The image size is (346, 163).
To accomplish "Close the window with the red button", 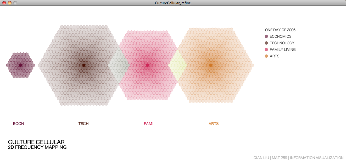I will point(4,3).
